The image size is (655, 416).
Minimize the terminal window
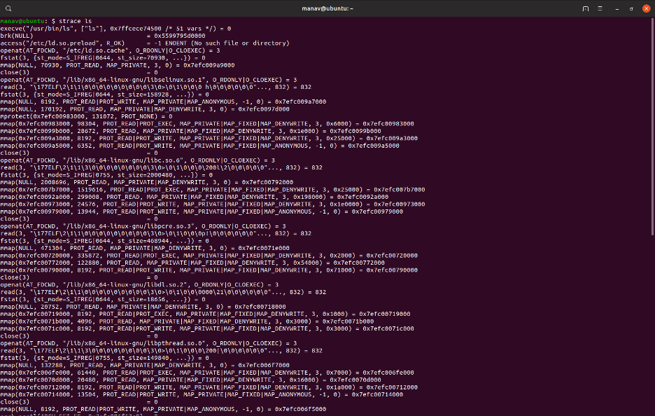coord(619,8)
